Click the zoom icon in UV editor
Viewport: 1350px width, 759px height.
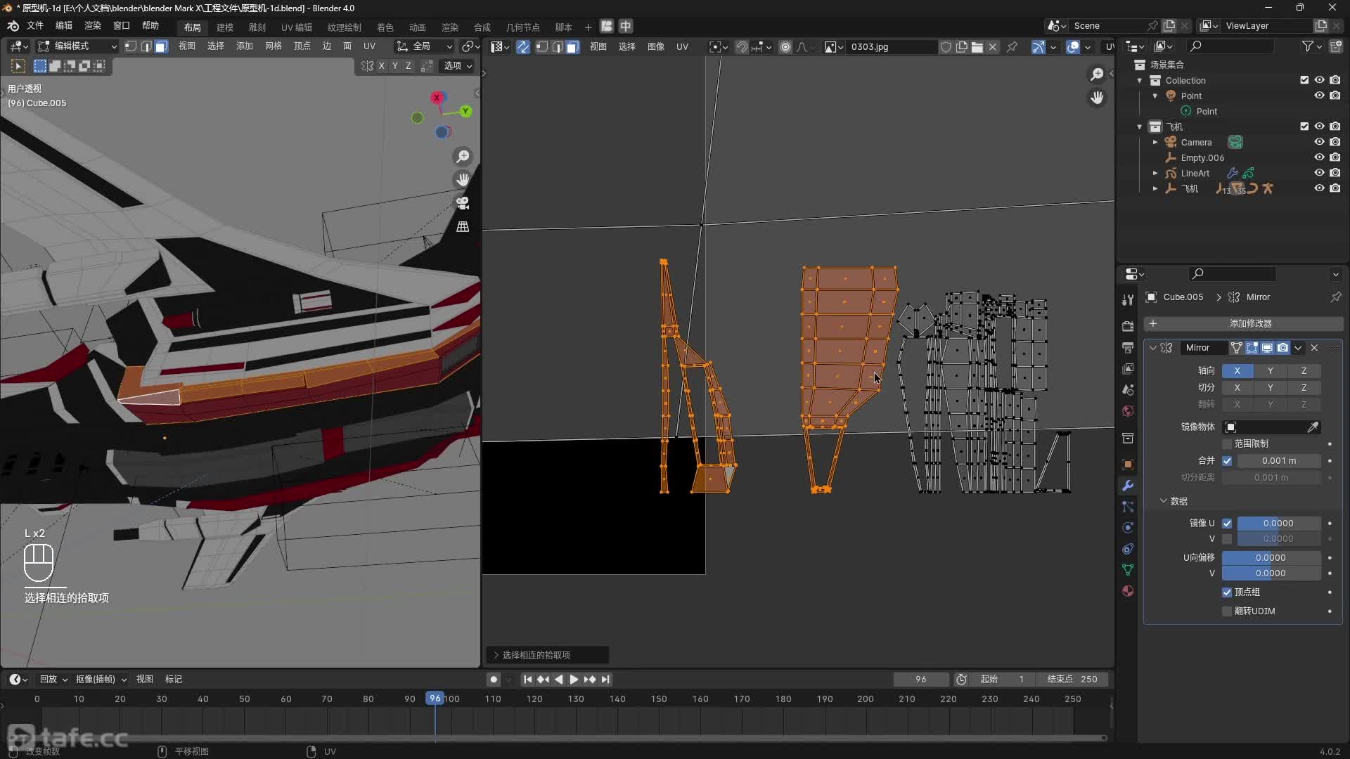1097,74
